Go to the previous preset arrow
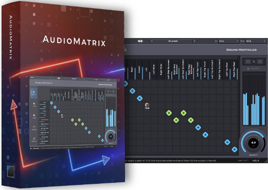This screenshot has height=190, width=268. click(x=152, y=41)
